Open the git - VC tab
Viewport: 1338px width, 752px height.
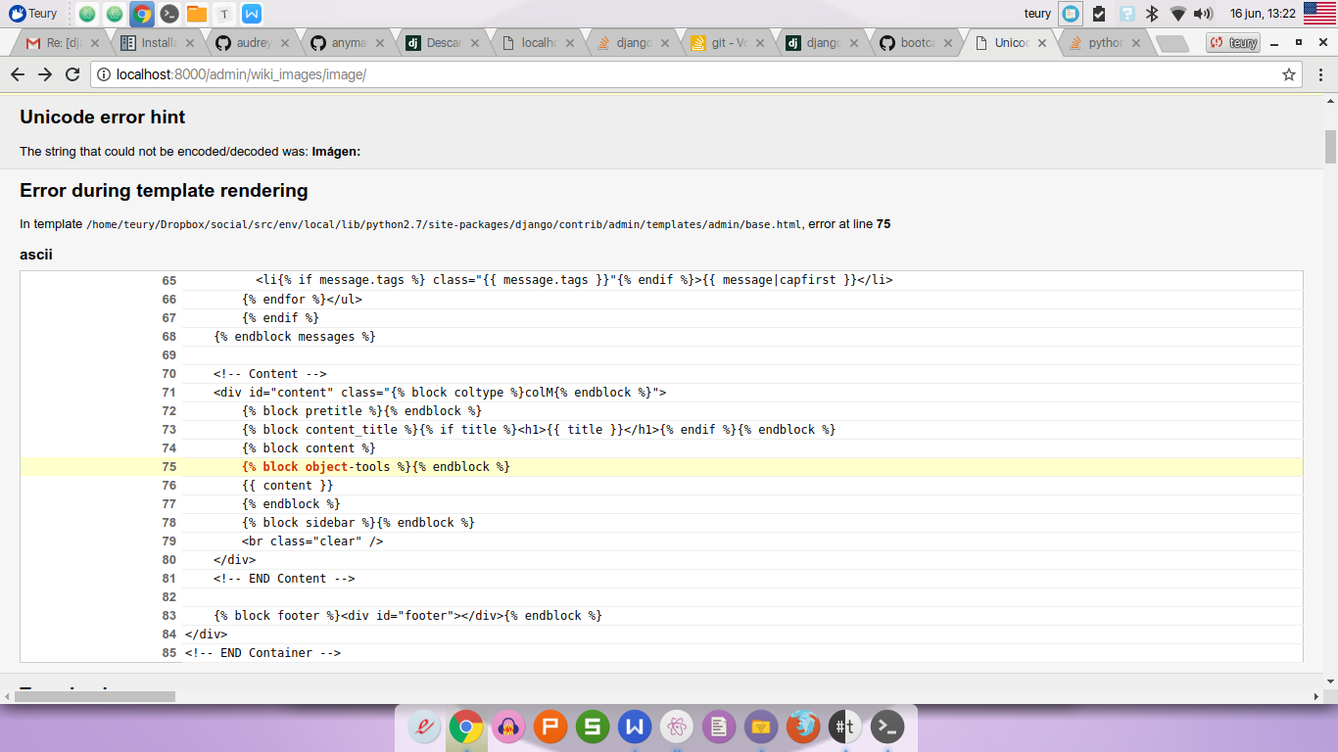tap(723, 42)
